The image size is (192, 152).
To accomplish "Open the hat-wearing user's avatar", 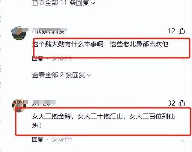I will pyautogui.click(x=19, y=33).
